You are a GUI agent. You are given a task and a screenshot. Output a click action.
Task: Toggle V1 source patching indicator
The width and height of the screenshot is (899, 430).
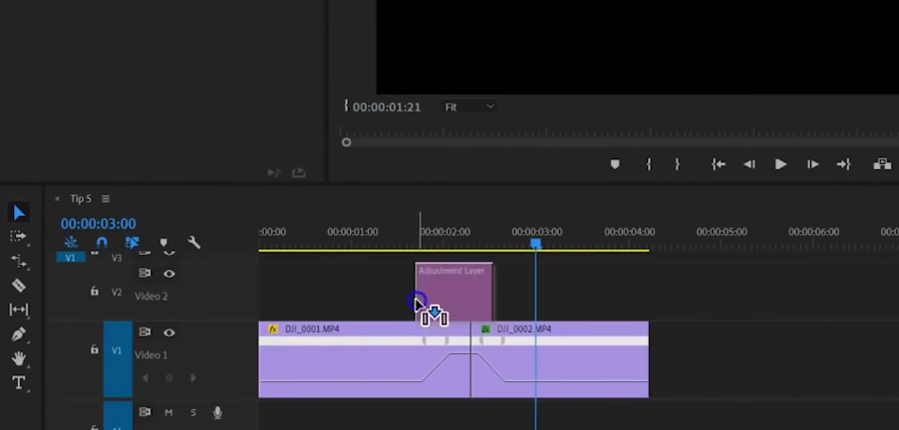(71, 258)
